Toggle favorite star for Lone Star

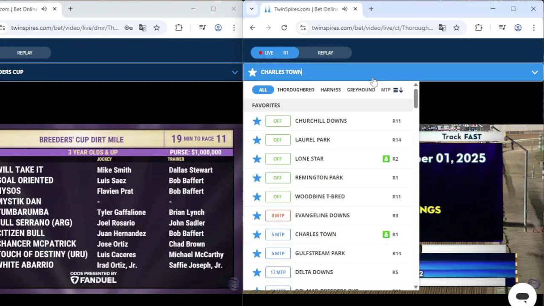[257, 159]
